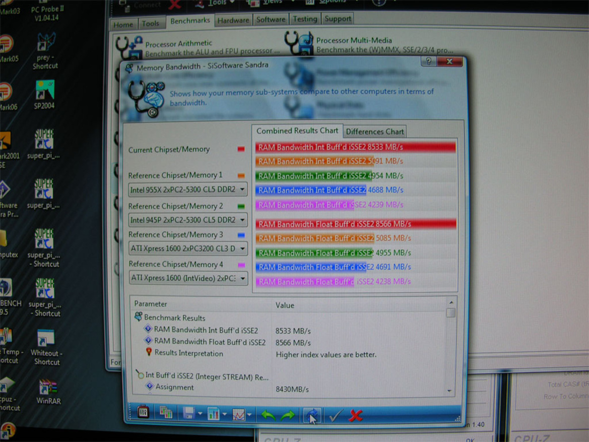Open Reference Chipset/Memory 2 dropdown
Image resolution: width=589 pixels, height=442 pixels.
click(x=187, y=220)
